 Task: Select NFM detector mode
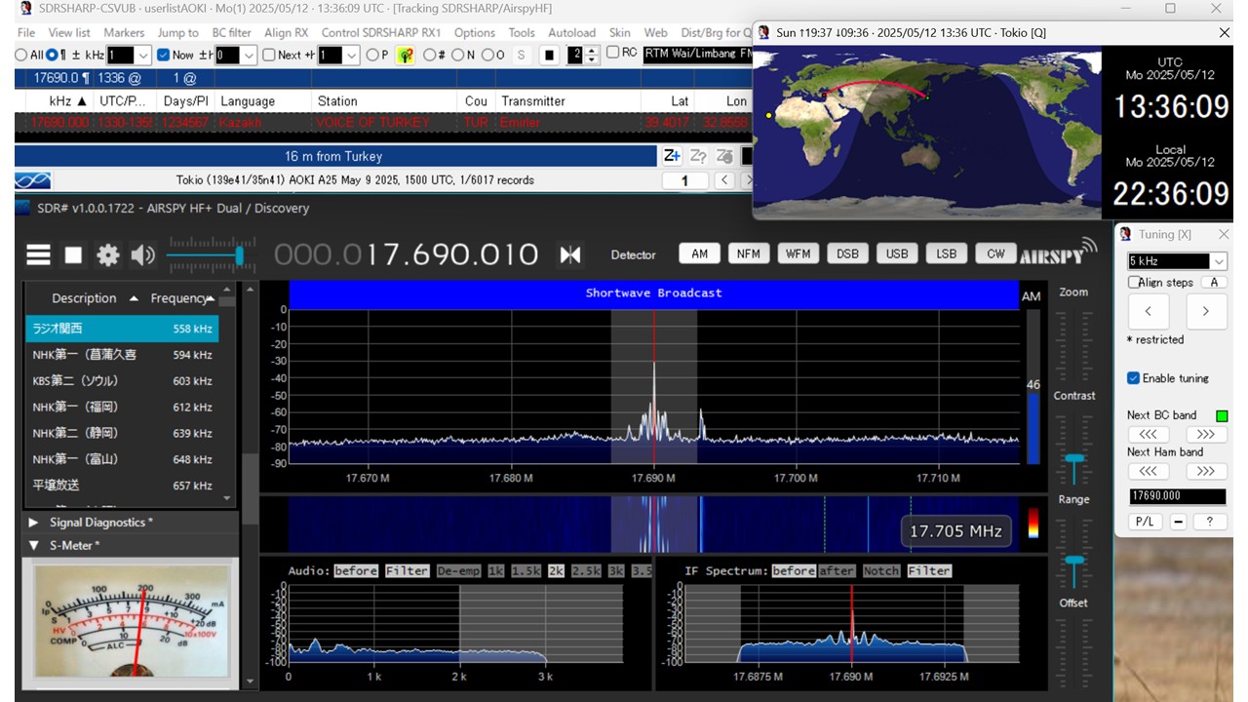(749, 253)
